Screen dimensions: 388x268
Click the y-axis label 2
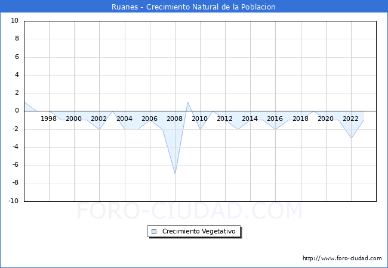tap(17, 93)
